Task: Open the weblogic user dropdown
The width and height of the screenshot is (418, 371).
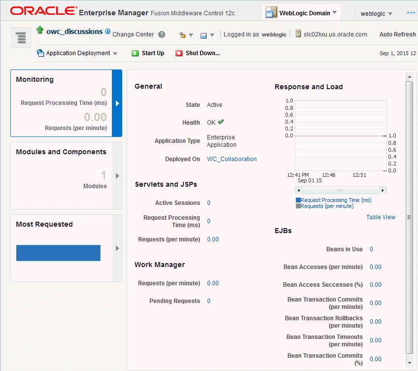Action: pyautogui.click(x=377, y=14)
